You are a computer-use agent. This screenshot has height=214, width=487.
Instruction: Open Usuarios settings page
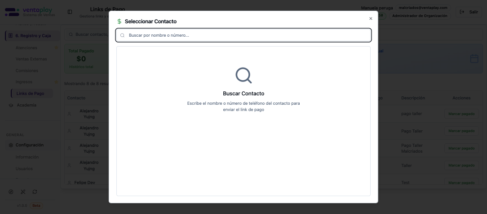pyautogui.click(x=24, y=169)
